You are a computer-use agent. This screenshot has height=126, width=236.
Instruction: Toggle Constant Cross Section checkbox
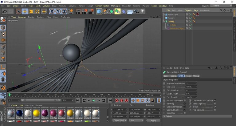(x=215, y=100)
